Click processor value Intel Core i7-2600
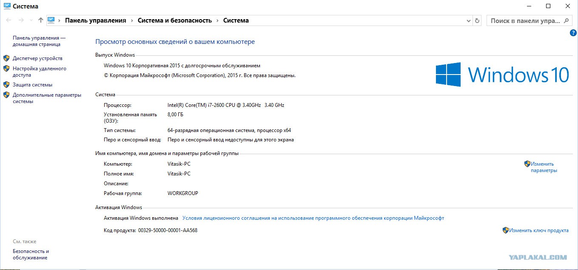The height and width of the screenshot is (270, 578). click(226, 105)
